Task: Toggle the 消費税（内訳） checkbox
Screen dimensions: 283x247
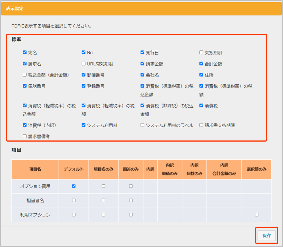Action: click(25, 125)
